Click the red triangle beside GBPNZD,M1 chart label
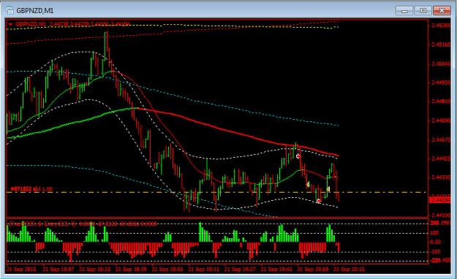 coord(11,24)
